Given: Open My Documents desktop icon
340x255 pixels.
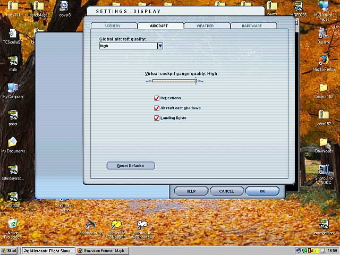Looking at the screenshot, I should pyautogui.click(x=13, y=142).
